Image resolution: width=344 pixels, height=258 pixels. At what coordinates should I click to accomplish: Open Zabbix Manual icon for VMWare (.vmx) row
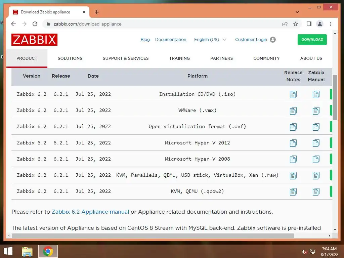[x=316, y=111]
